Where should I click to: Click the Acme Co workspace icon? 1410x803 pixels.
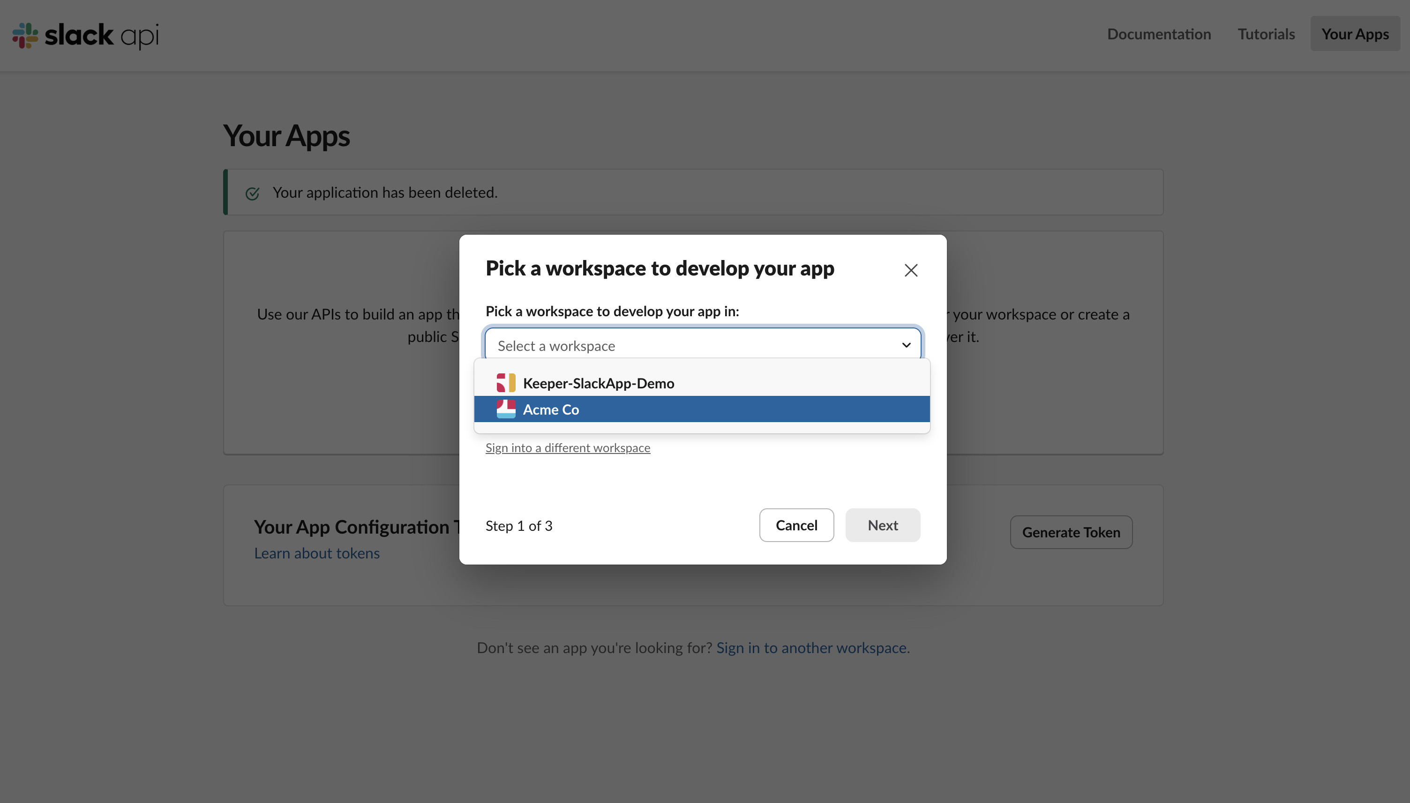coord(505,409)
